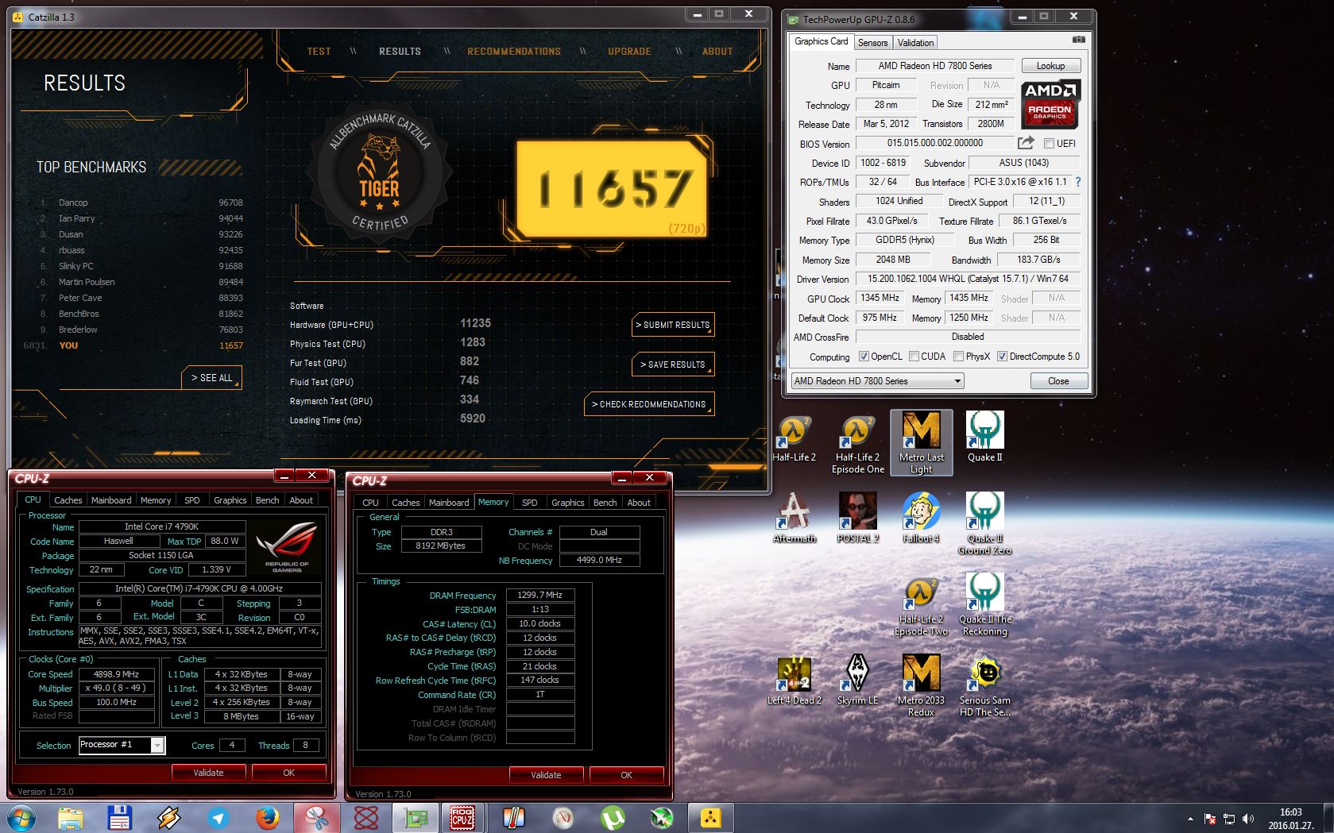Screen dimensions: 1334x833
Task: Open Firefox from the taskbar
Action: tap(268, 818)
